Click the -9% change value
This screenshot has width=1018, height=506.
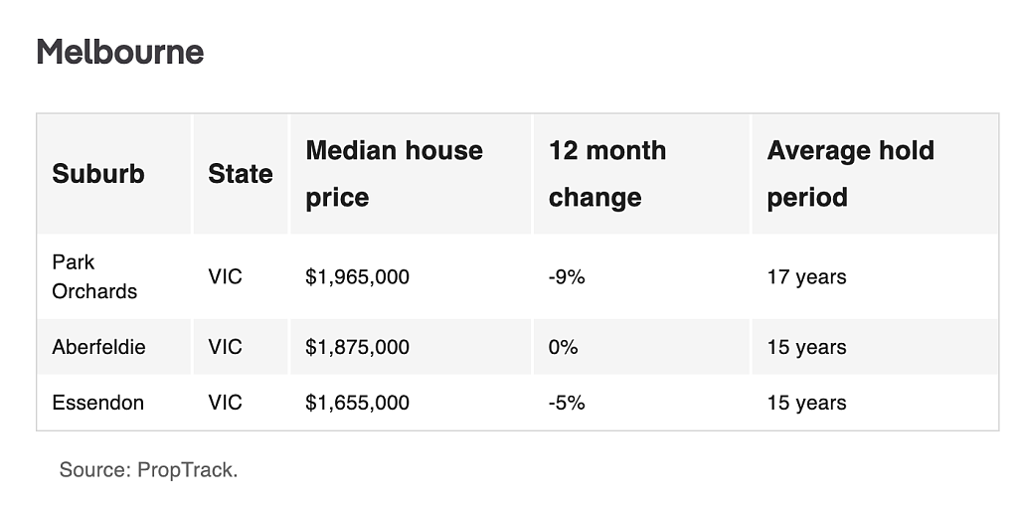tap(567, 276)
